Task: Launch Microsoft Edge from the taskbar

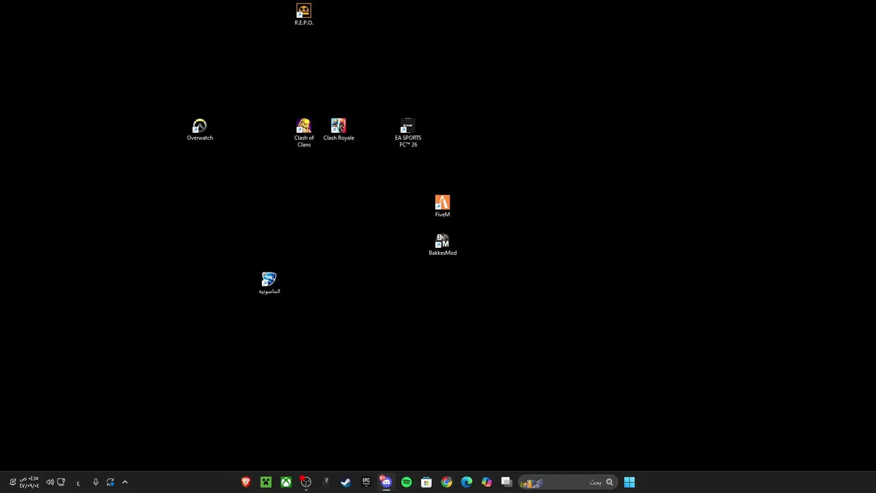Action: click(x=467, y=482)
